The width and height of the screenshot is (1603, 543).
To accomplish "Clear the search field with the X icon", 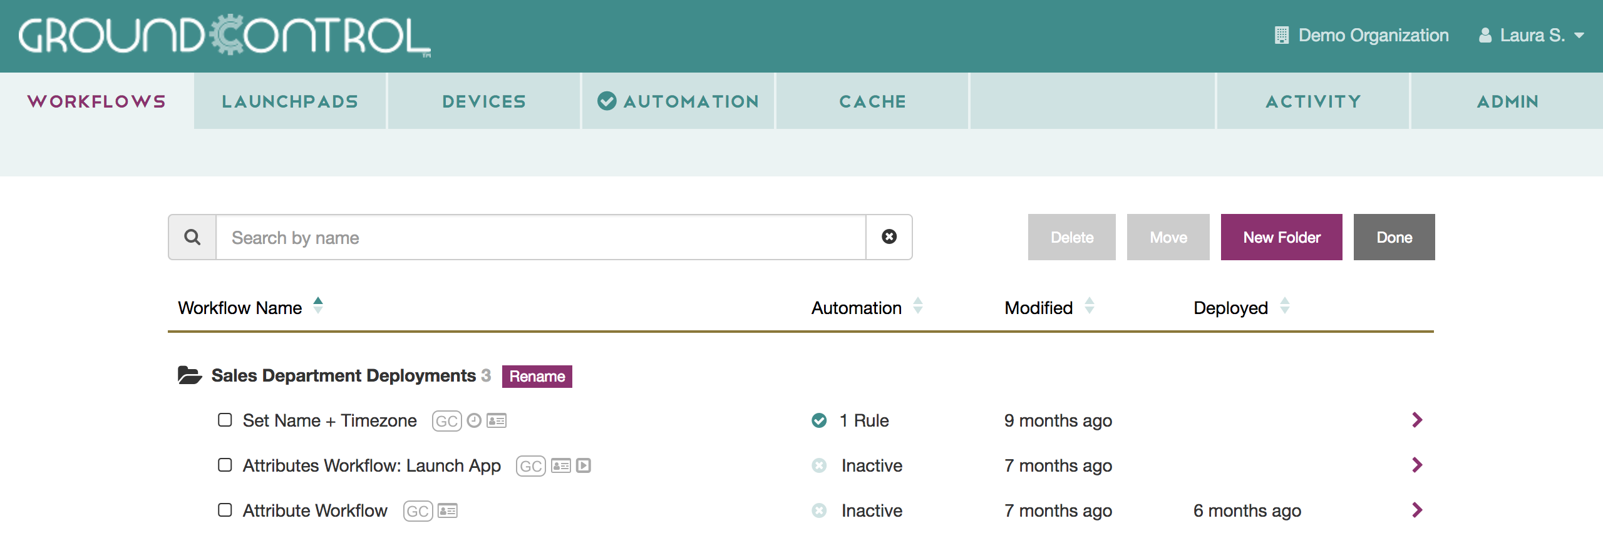I will [889, 236].
